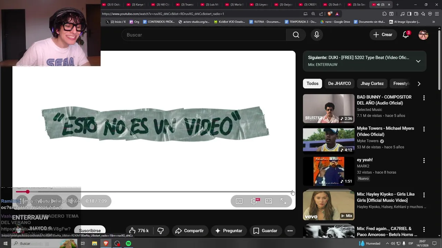Viewport: 442px width, 248px height.
Task: Open options for ey yeah! video
Action: click(424, 161)
